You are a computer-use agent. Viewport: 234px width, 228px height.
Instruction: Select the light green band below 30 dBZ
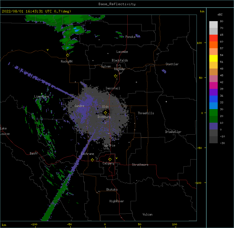(x=213, y=113)
